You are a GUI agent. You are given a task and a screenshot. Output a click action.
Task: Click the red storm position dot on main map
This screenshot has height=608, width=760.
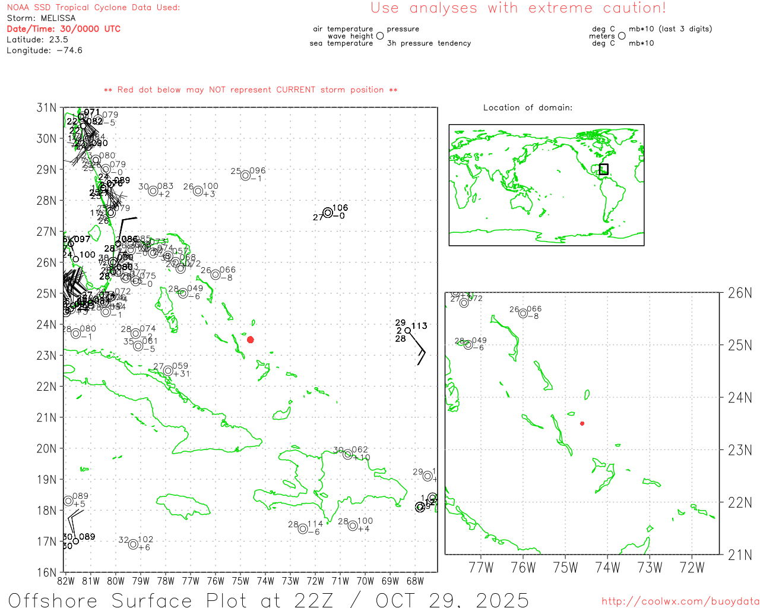click(x=251, y=340)
